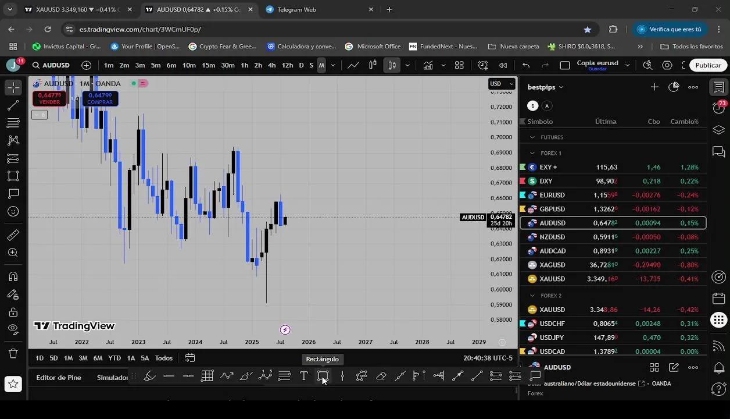Click the browser address bar URL
This screenshot has width=730, height=419.
[140, 29]
